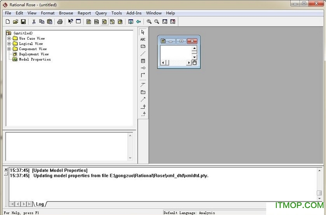Expand the Component View node
Image resolution: width=326 pixels, height=215 pixels.
9,49
